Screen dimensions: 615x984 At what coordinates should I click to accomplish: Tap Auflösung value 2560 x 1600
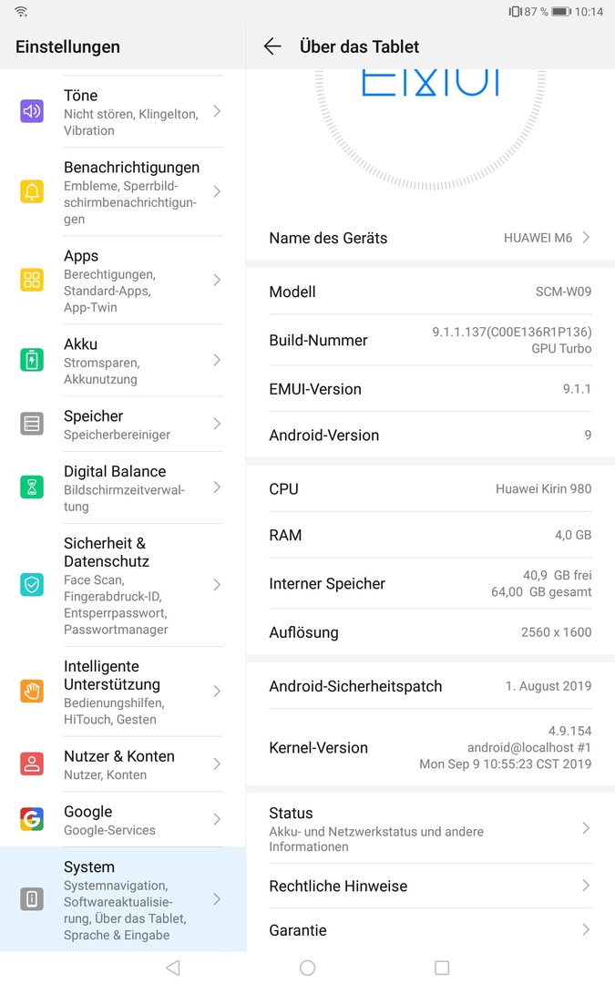556,632
